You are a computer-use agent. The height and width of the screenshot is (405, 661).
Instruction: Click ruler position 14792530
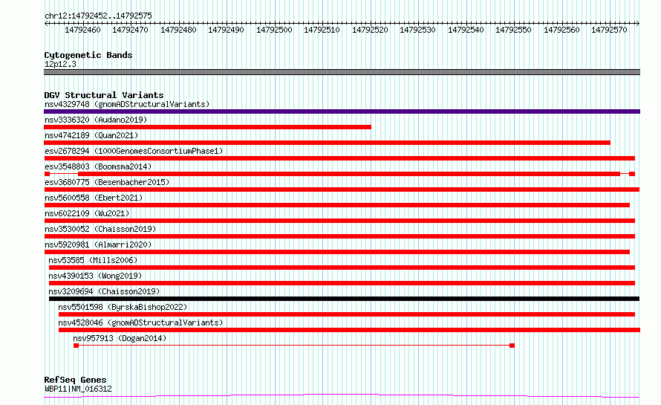tap(417, 30)
